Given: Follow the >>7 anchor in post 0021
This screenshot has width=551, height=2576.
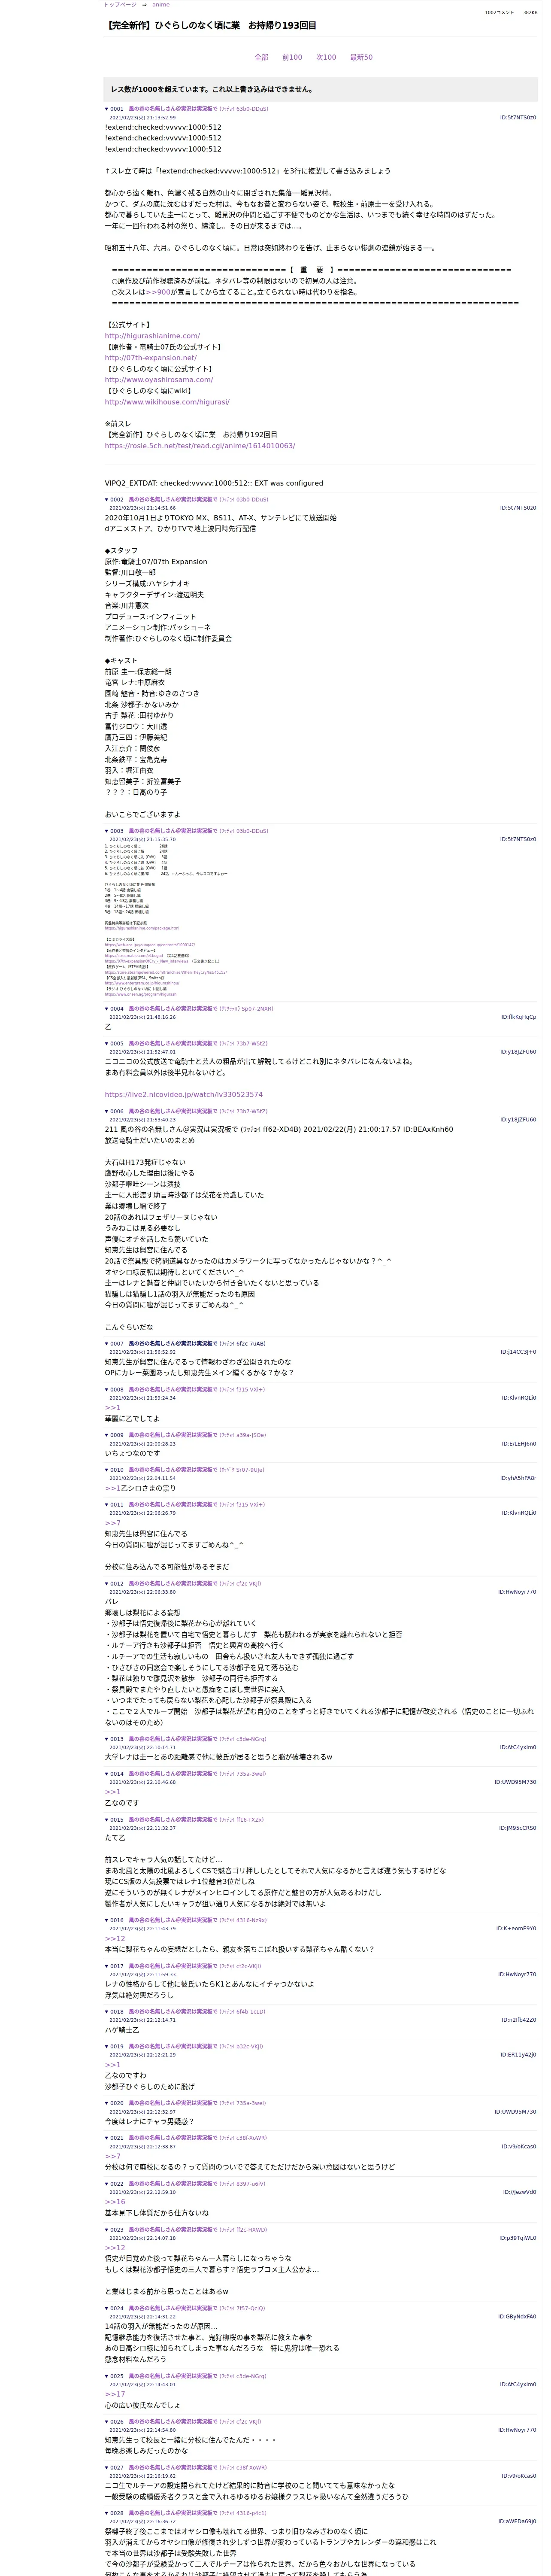Looking at the screenshot, I should pos(112,2156).
